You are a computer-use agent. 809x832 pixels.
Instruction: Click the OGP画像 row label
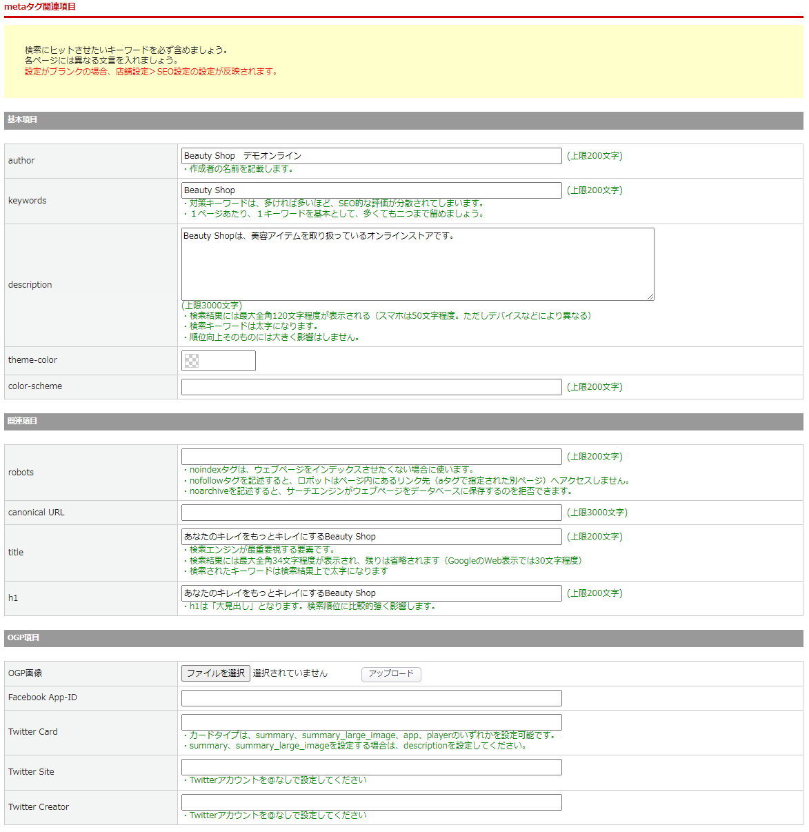pyautogui.click(x=26, y=673)
